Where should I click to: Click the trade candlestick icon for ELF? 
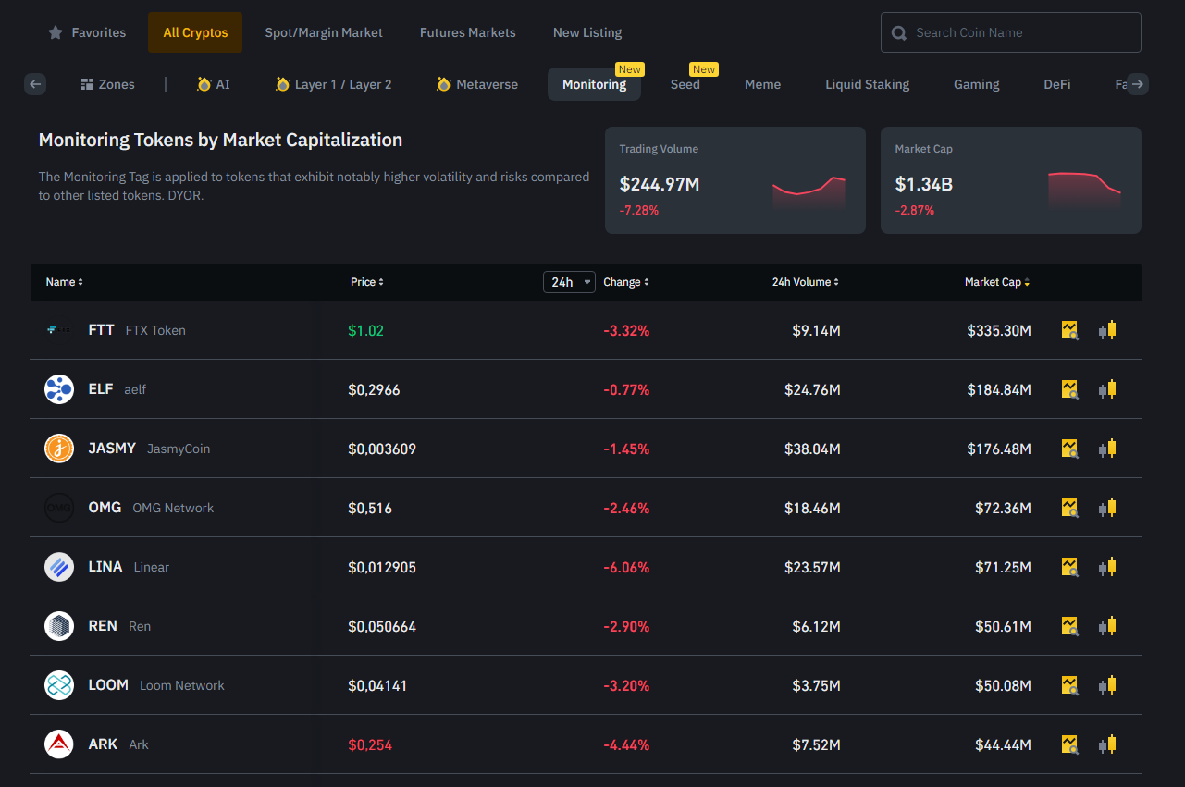point(1107,389)
